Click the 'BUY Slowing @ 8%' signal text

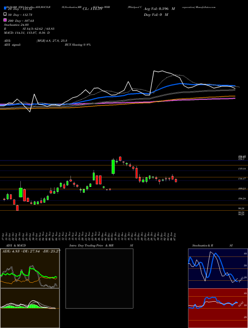[78, 45]
